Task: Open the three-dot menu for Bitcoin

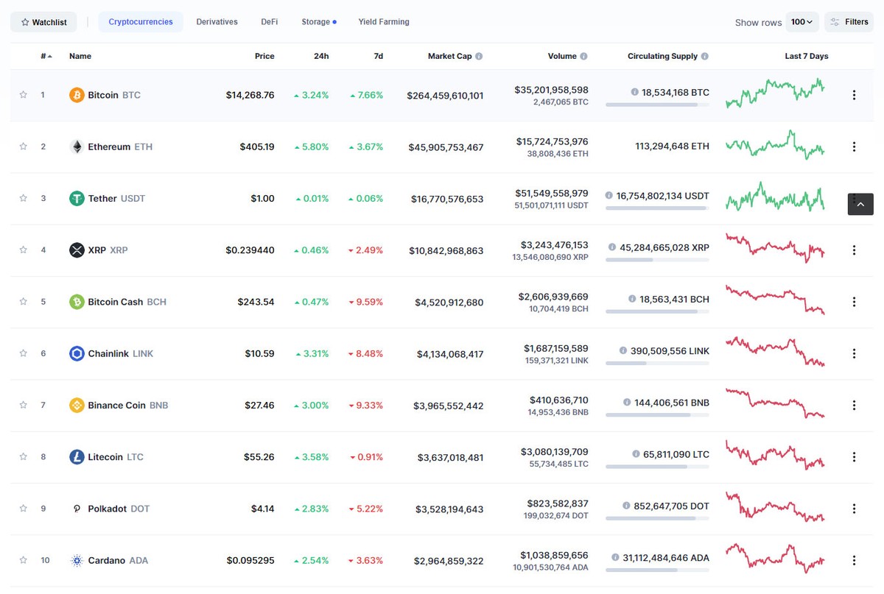Action: coord(854,95)
